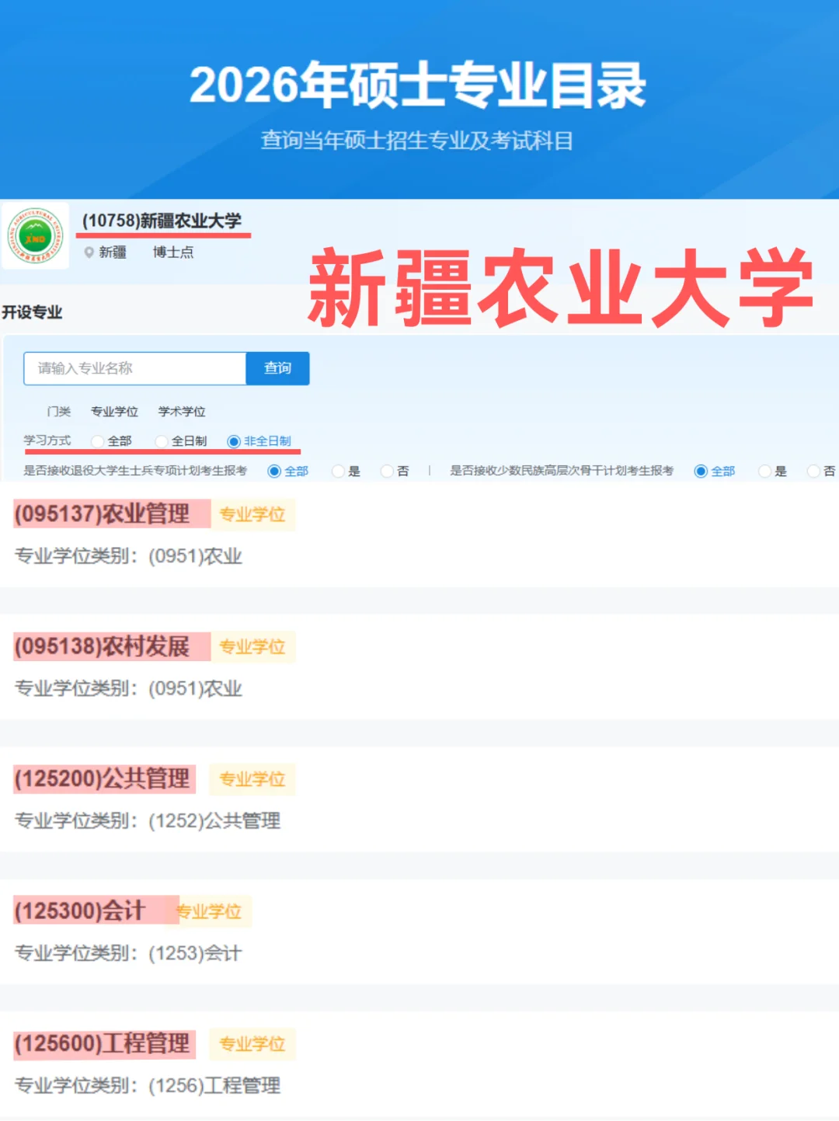
Task: Select the 全日制 study mode option
Action: click(160, 440)
